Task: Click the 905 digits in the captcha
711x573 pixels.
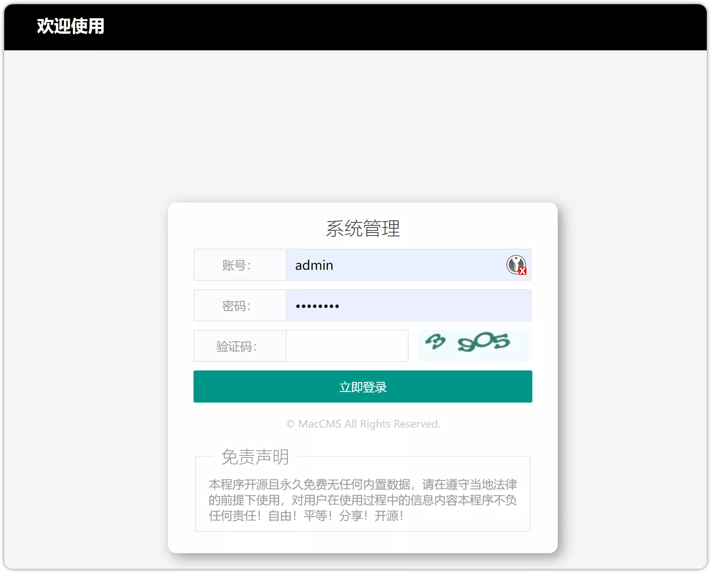Action: coord(484,342)
